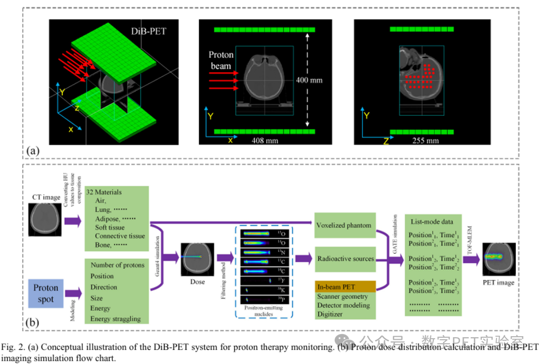This screenshot has height=364, width=541.
Task: Click the red spot grid in the ZY view
Action: [x=421, y=76]
